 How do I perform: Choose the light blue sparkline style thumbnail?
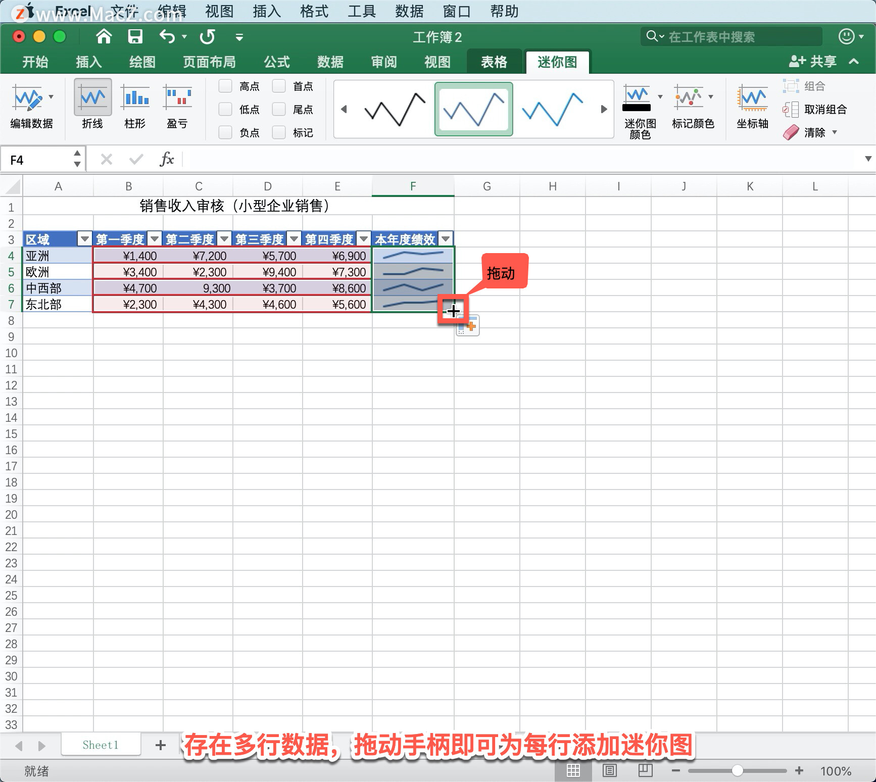552,109
